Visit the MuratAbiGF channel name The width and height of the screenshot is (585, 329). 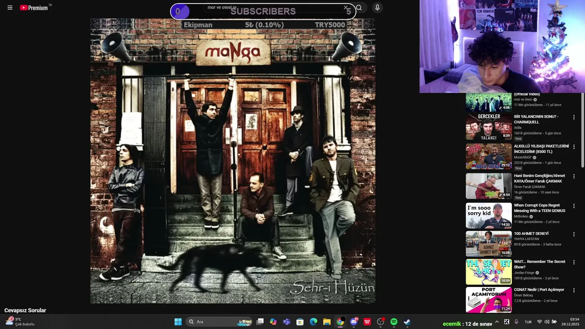[522, 157]
